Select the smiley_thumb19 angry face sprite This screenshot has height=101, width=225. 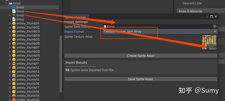14,96
